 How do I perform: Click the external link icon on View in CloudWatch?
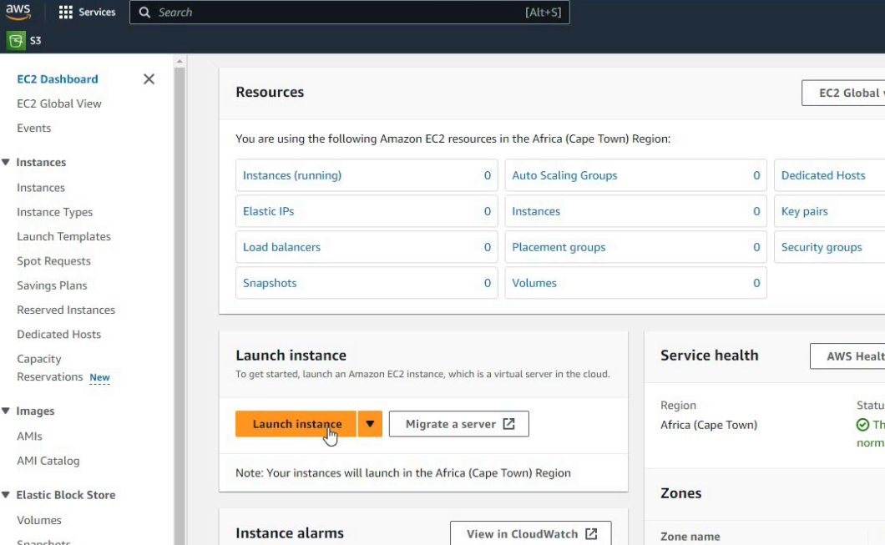coord(591,533)
